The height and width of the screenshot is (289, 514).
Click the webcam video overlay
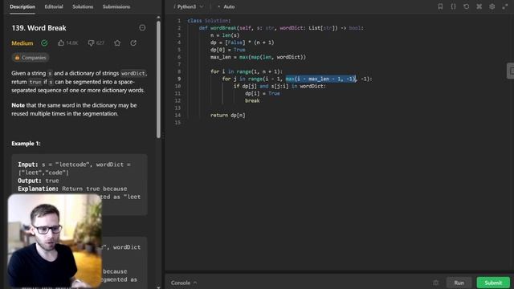pos(55,241)
